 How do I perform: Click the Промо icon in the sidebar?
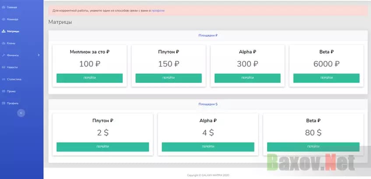4,91
